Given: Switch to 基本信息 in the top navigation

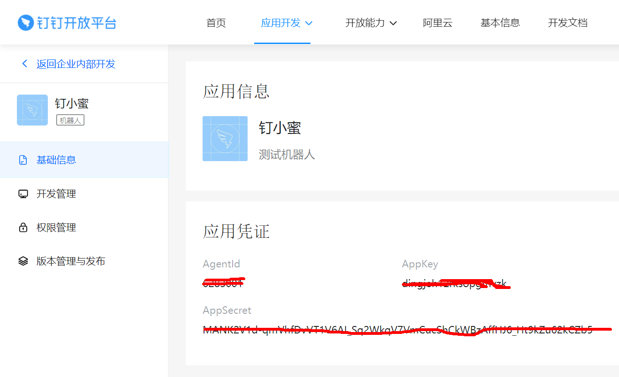Looking at the screenshot, I should coord(500,23).
